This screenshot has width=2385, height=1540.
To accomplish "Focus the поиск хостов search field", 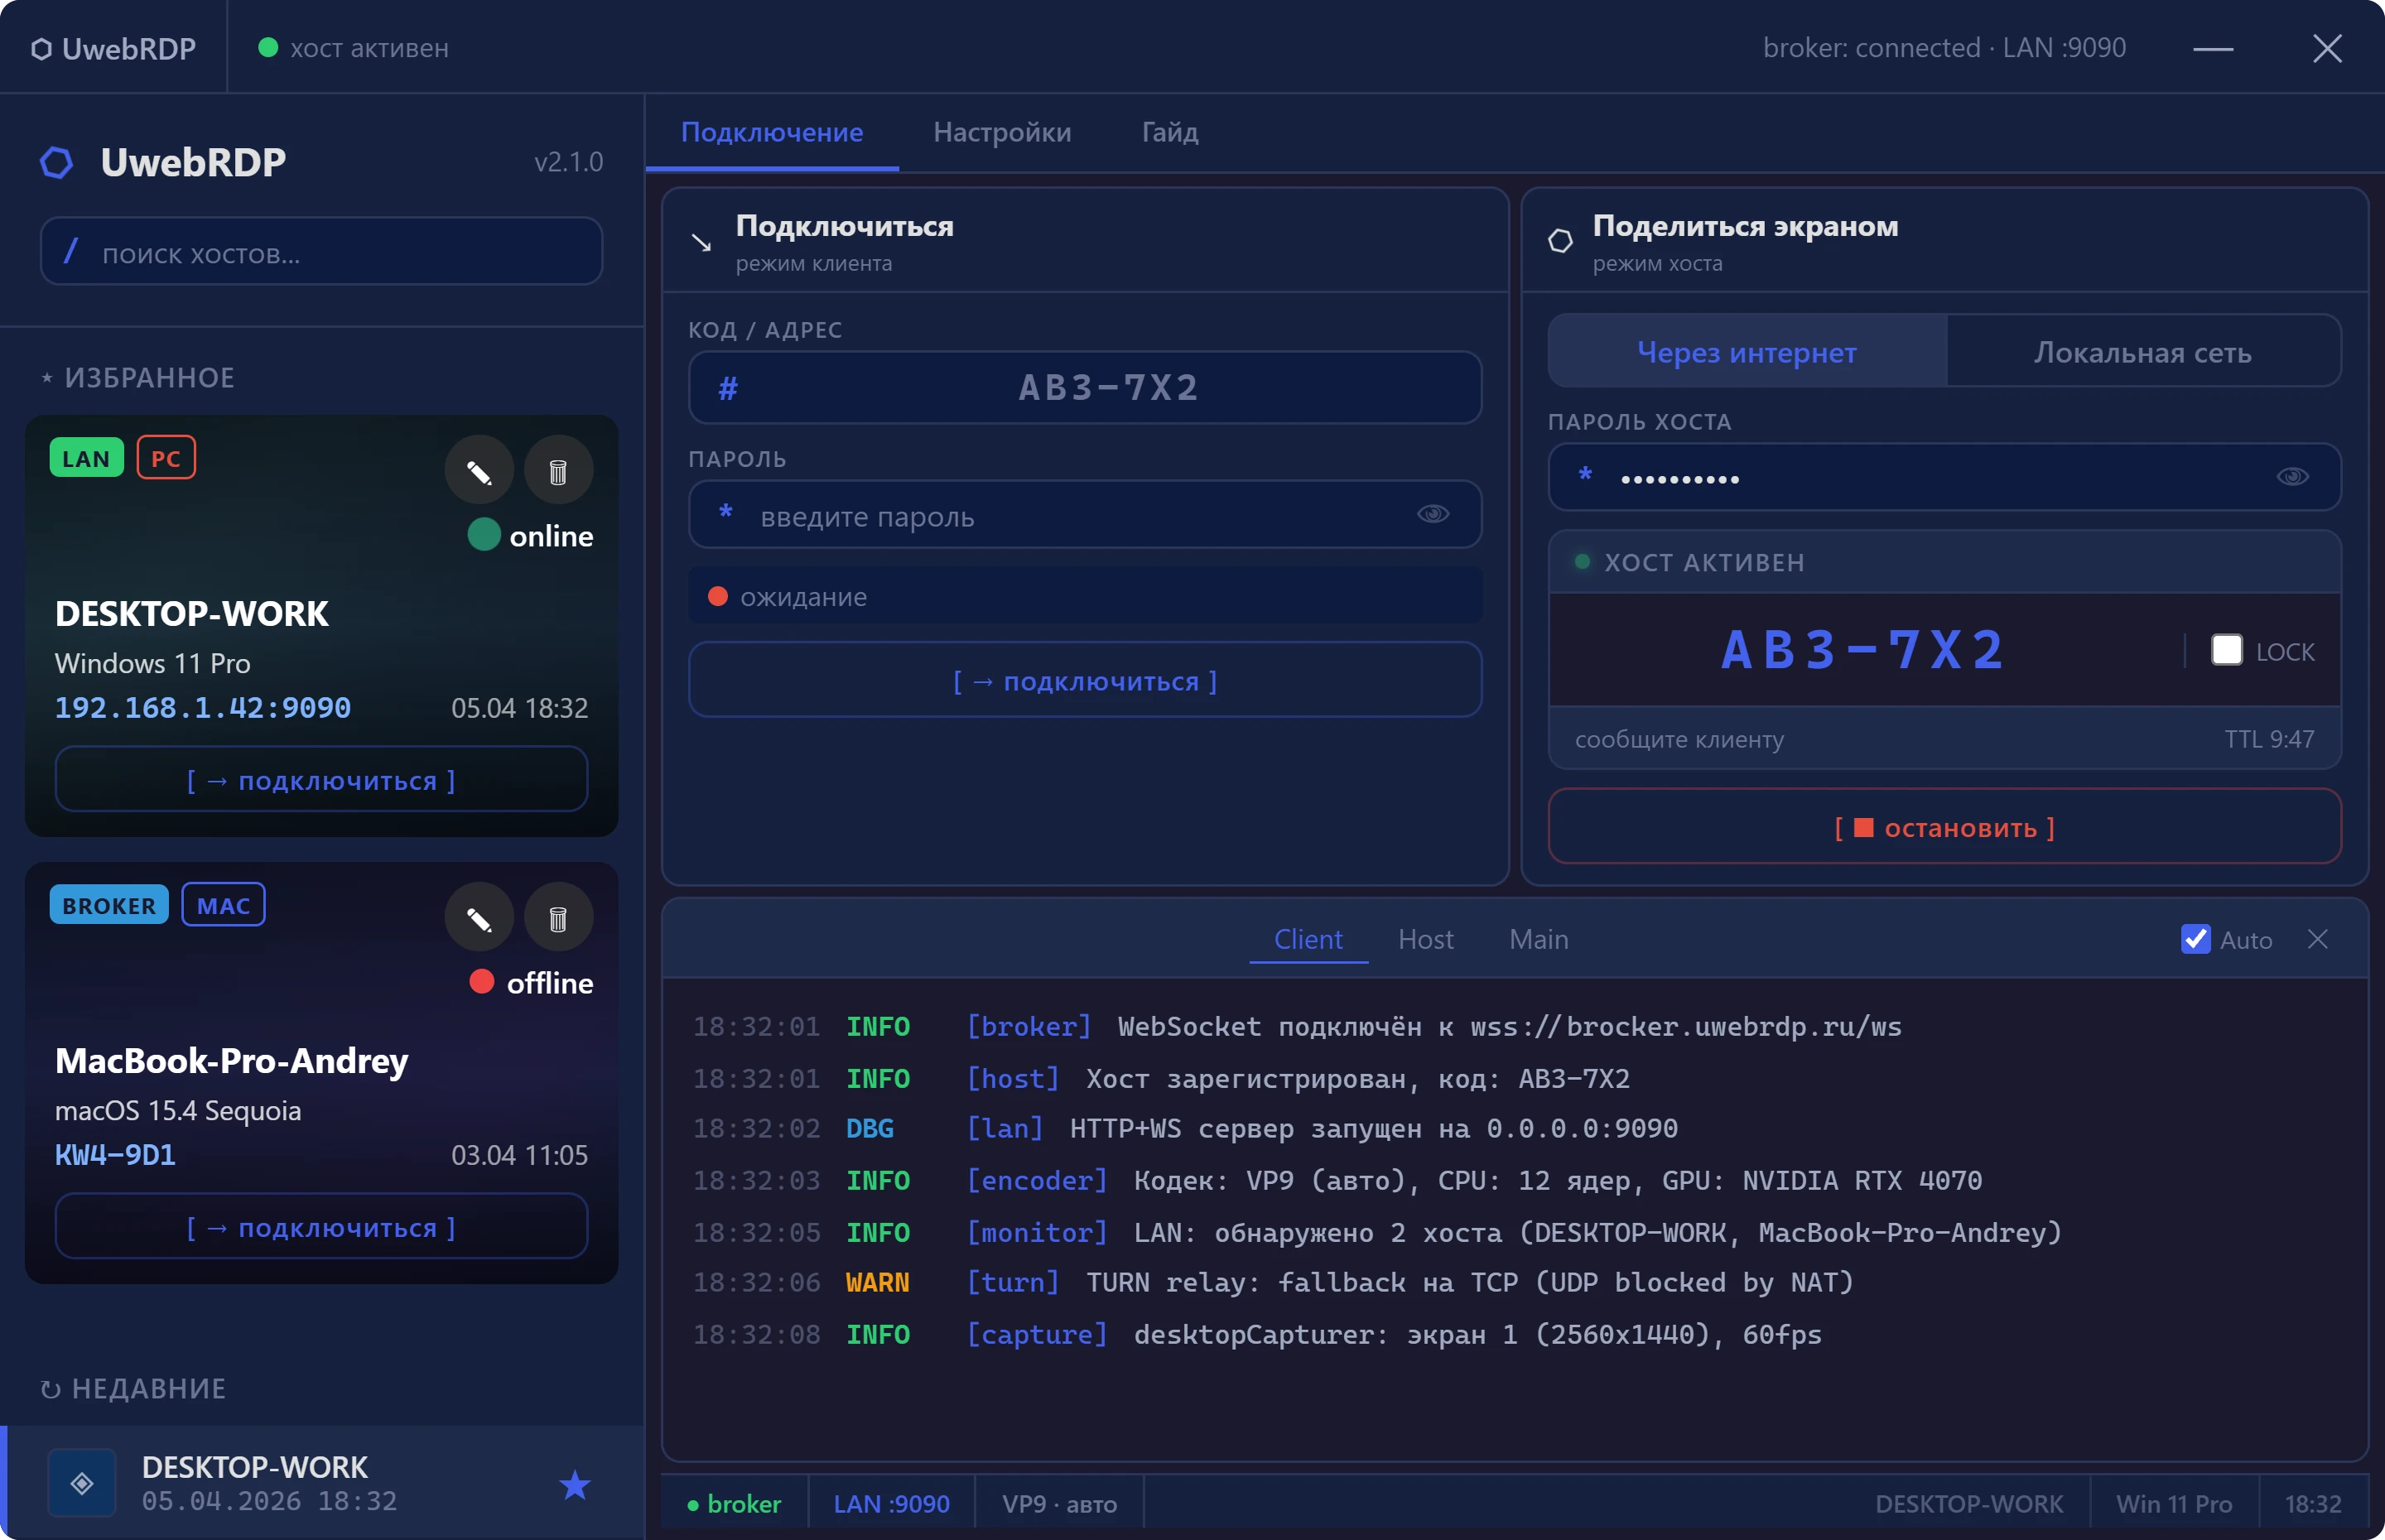I will tap(321, 252).
